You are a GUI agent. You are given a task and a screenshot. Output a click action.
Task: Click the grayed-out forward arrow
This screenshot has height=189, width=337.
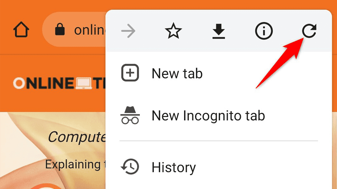point(128,31)
